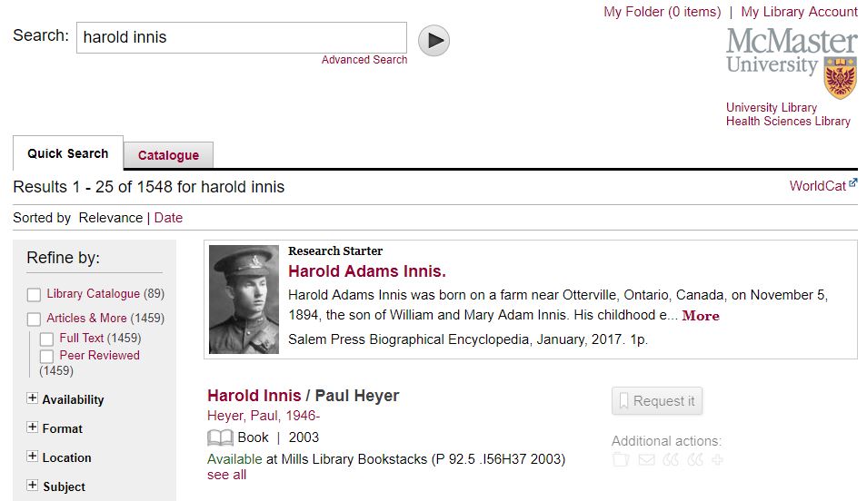Click the email envelope icon
Screen dimensions: 867x501
tap(646, 460)
